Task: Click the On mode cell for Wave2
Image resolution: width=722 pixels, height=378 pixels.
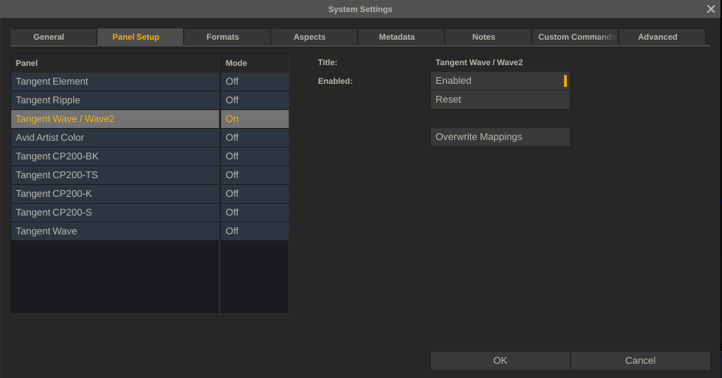Action: tap(255, 119)
